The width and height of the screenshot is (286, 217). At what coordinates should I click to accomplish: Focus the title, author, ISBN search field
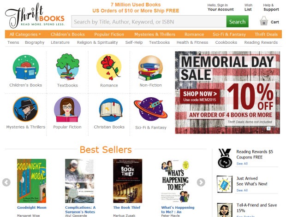[149, 22]
